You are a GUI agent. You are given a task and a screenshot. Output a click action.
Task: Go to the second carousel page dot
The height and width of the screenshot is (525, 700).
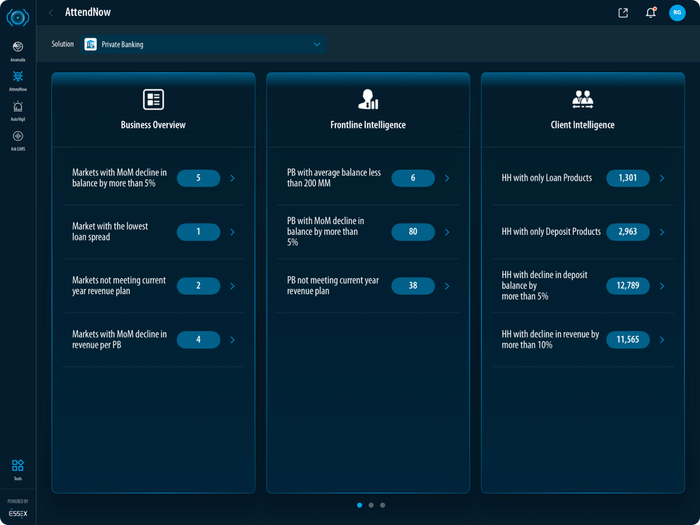[x=371, y=505]
